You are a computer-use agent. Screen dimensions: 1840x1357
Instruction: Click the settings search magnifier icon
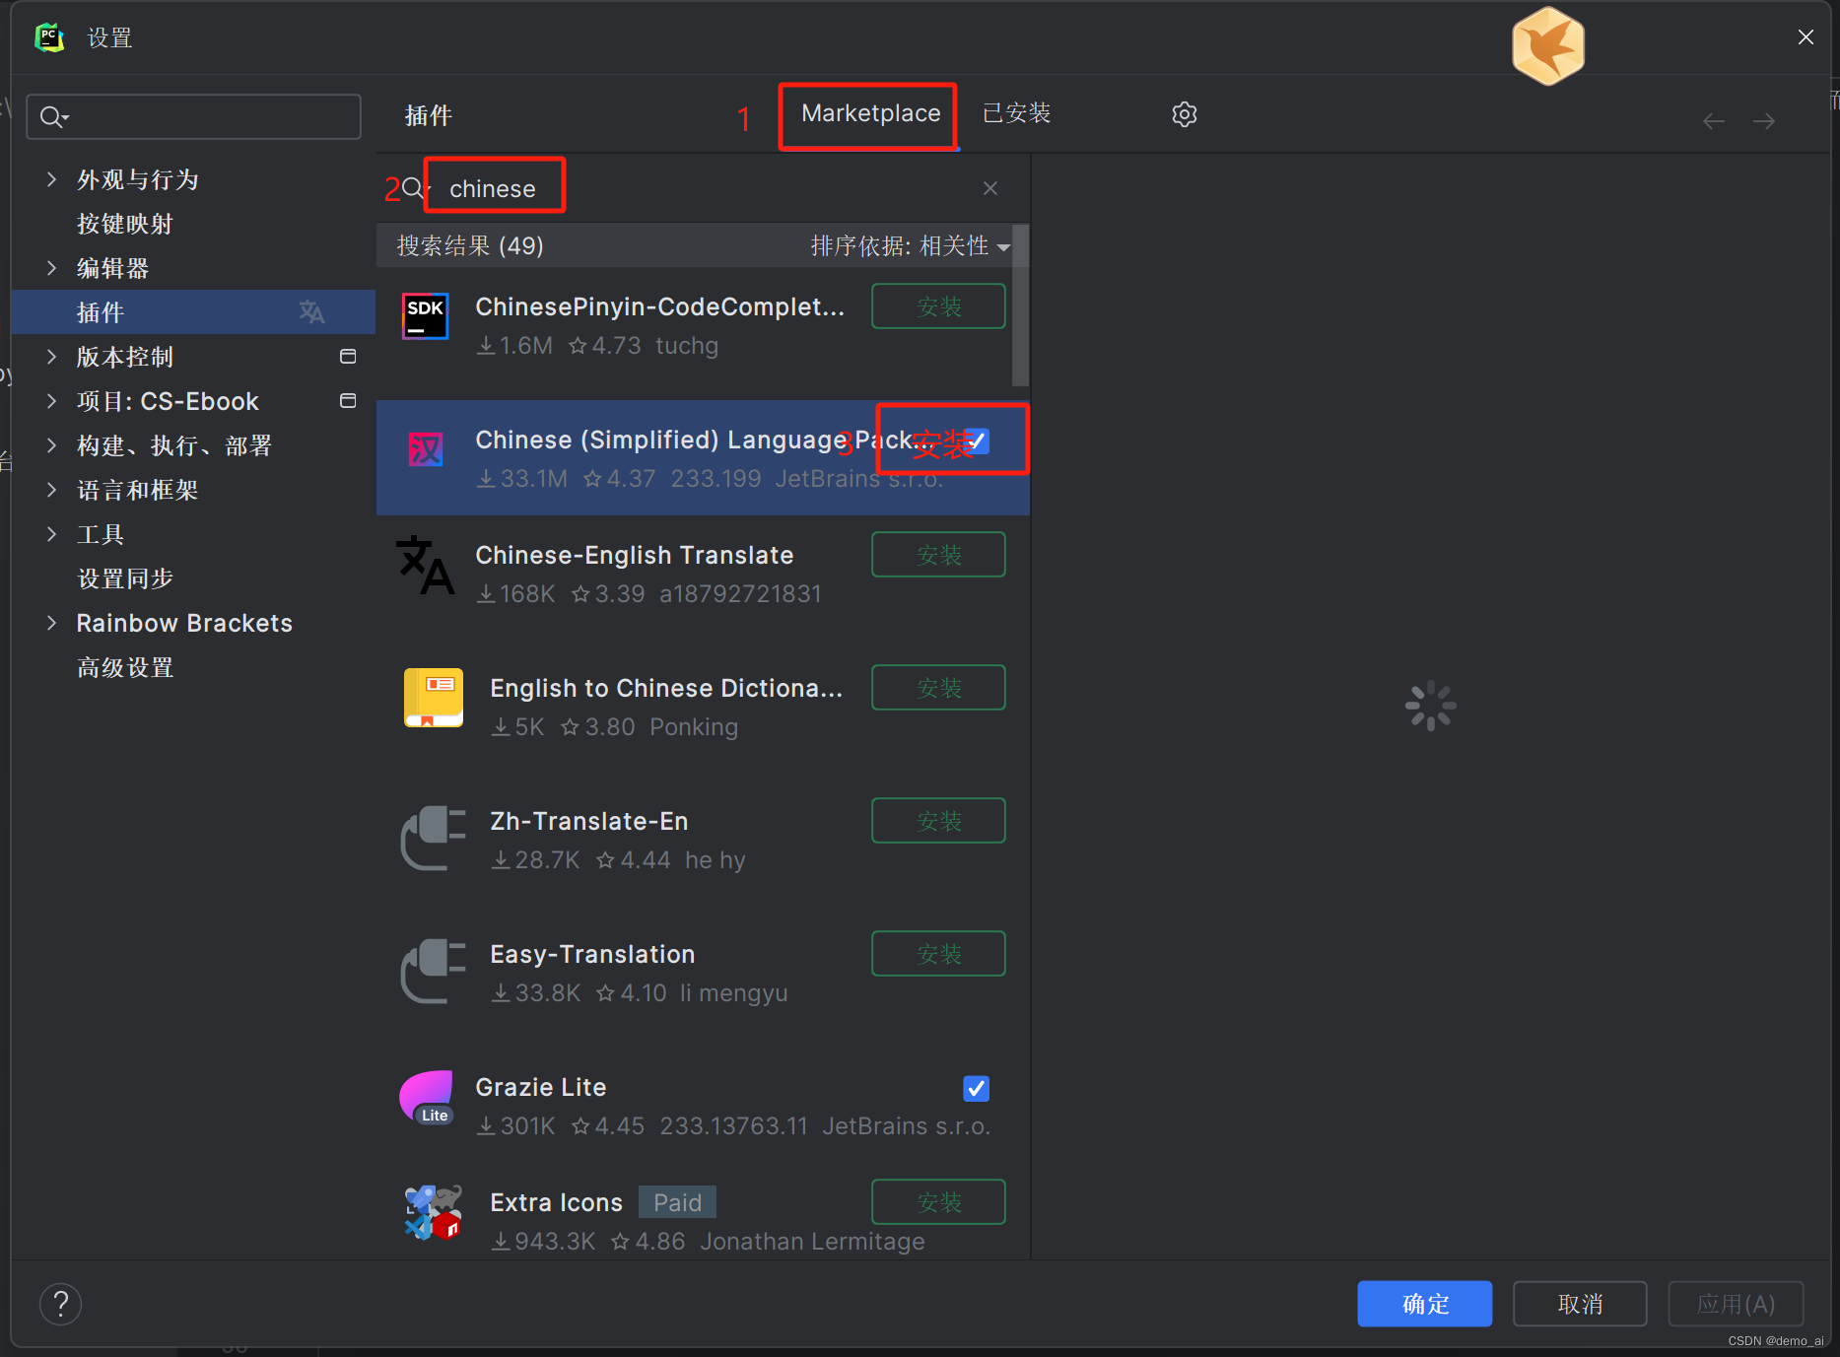(53, 117)
